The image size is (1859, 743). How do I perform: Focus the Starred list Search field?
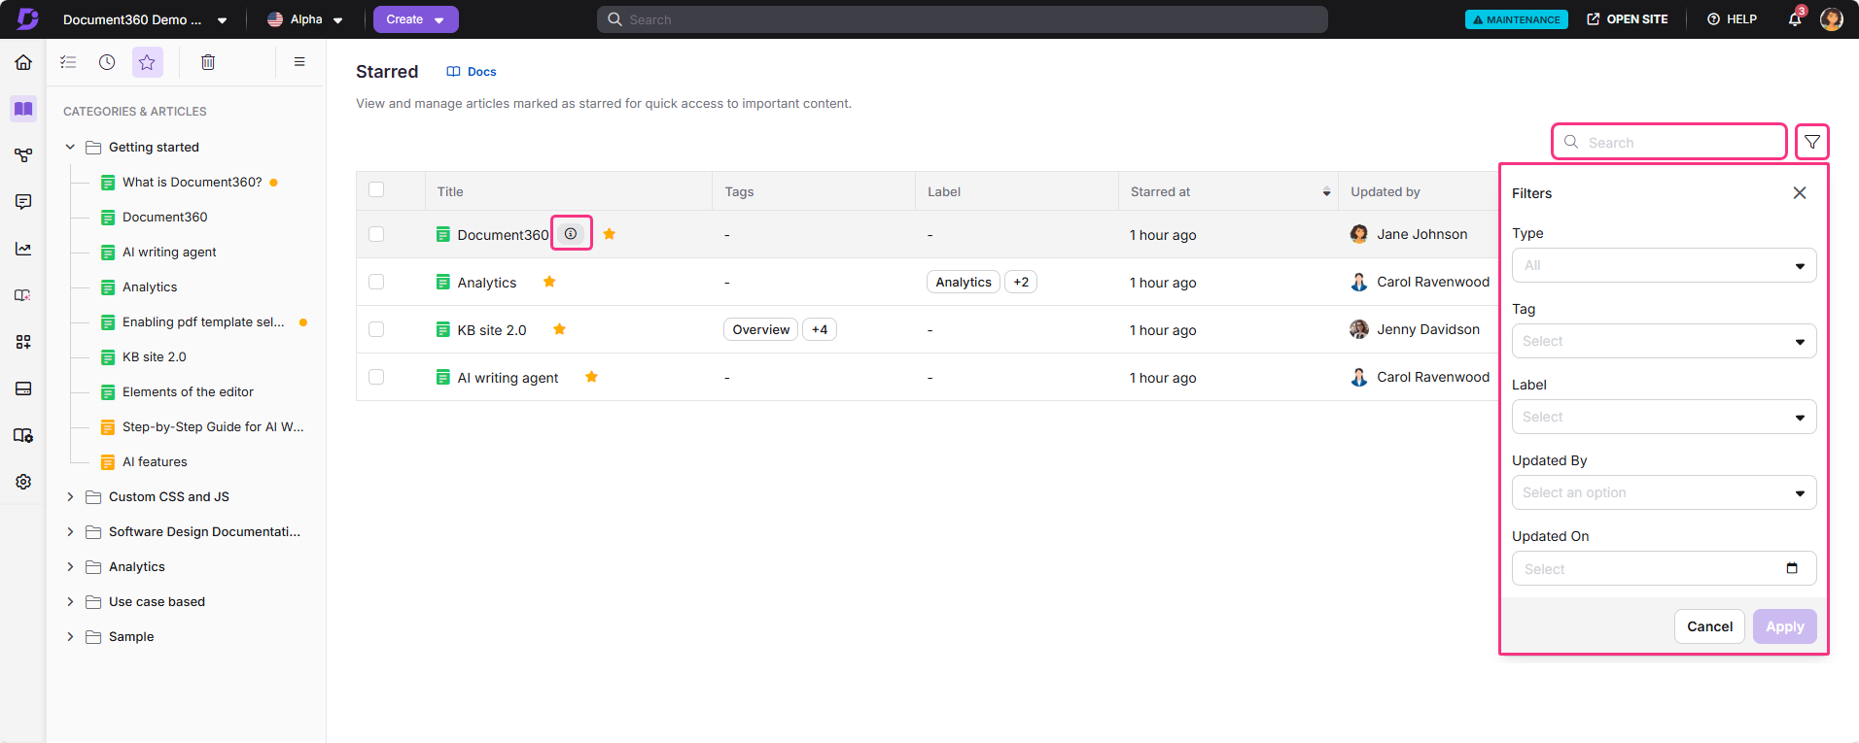coord(1669,142)
